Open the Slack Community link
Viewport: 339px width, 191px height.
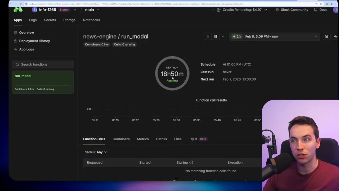pyautogui.click(x=295, y=10)
